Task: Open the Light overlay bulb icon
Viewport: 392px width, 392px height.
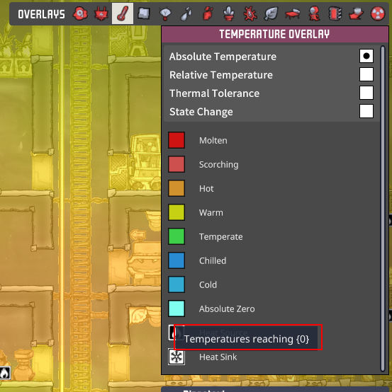Action: (x=165, y=13)
